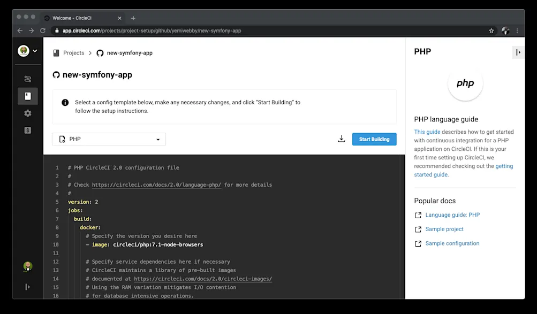
Task: Open Settings via the gear icon
Action: pyautogui.click(x=27, y=113)
